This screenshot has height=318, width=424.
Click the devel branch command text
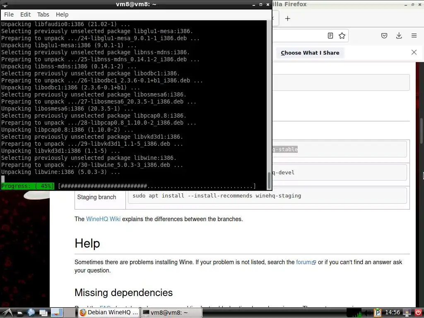pos(284,173)
